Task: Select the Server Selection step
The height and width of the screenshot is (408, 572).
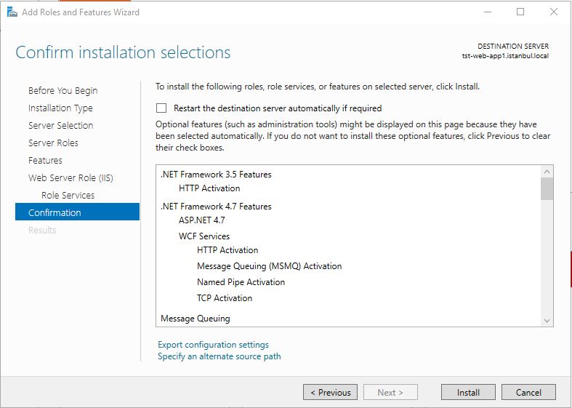Action: (60, 126)
